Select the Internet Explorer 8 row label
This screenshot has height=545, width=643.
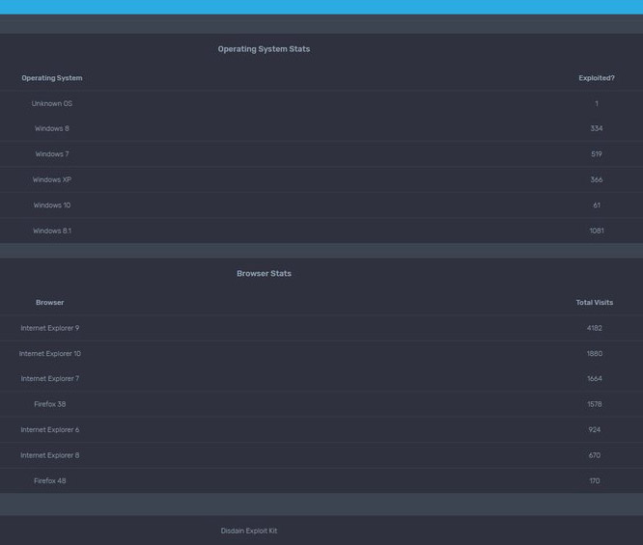[49, 455]
